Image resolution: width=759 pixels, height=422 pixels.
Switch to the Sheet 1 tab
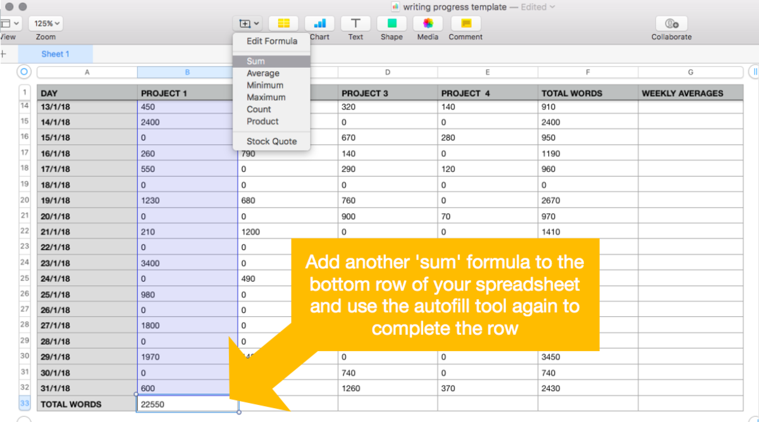[x=55, y=54]
